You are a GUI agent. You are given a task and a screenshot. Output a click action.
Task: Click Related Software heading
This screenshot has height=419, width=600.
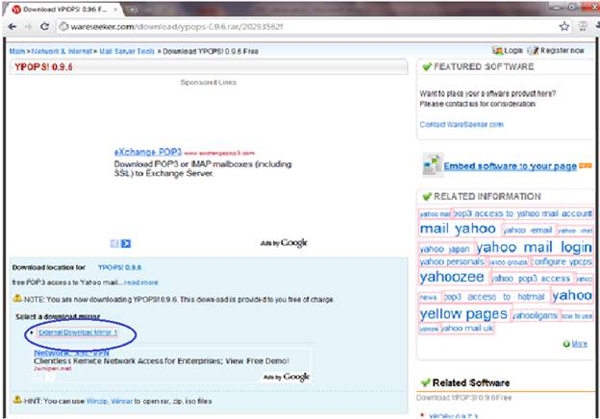click(x=470, y=382)
